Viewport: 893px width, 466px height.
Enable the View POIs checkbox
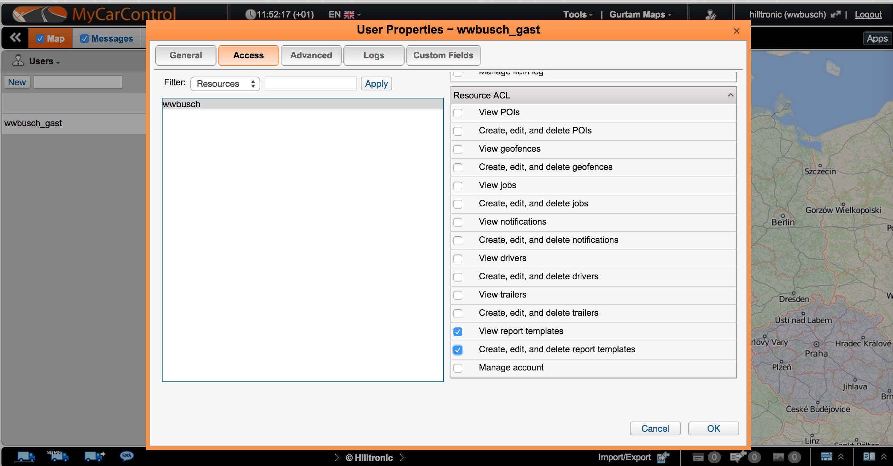click(458, 113)
